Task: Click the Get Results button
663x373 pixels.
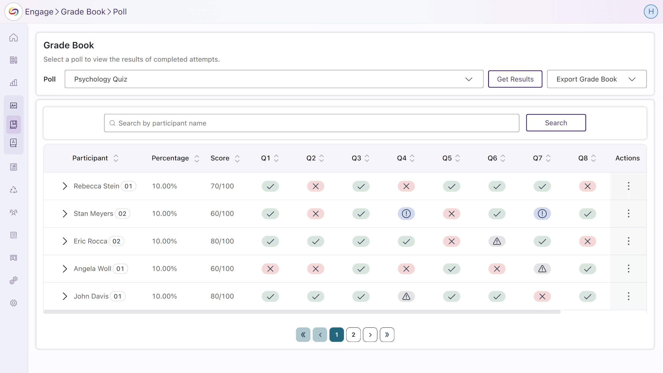Action: (515, 79)
